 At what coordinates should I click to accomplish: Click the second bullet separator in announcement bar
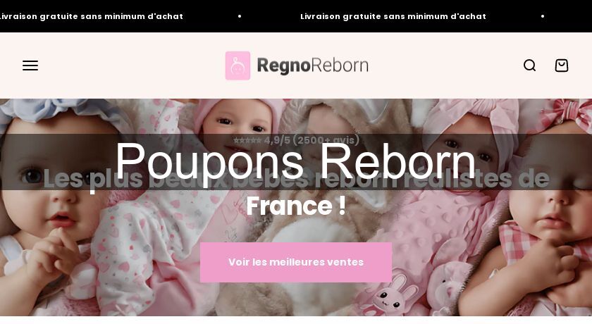pos(543,16)
